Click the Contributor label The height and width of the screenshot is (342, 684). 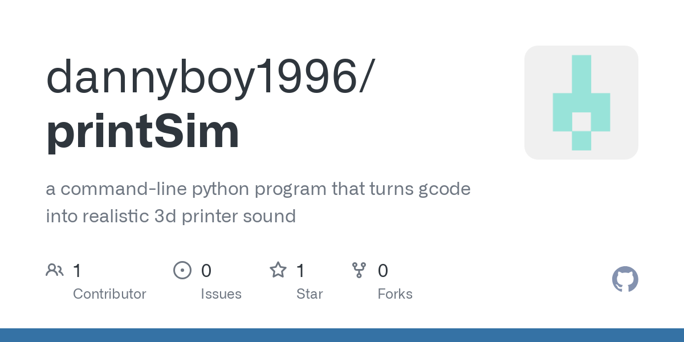click(109, 294)
